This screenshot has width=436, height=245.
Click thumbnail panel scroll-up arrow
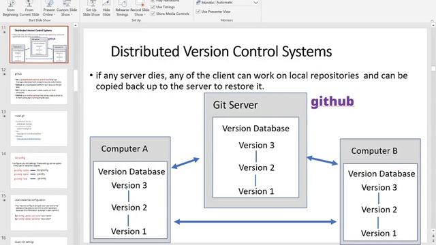tap(76, 25)
